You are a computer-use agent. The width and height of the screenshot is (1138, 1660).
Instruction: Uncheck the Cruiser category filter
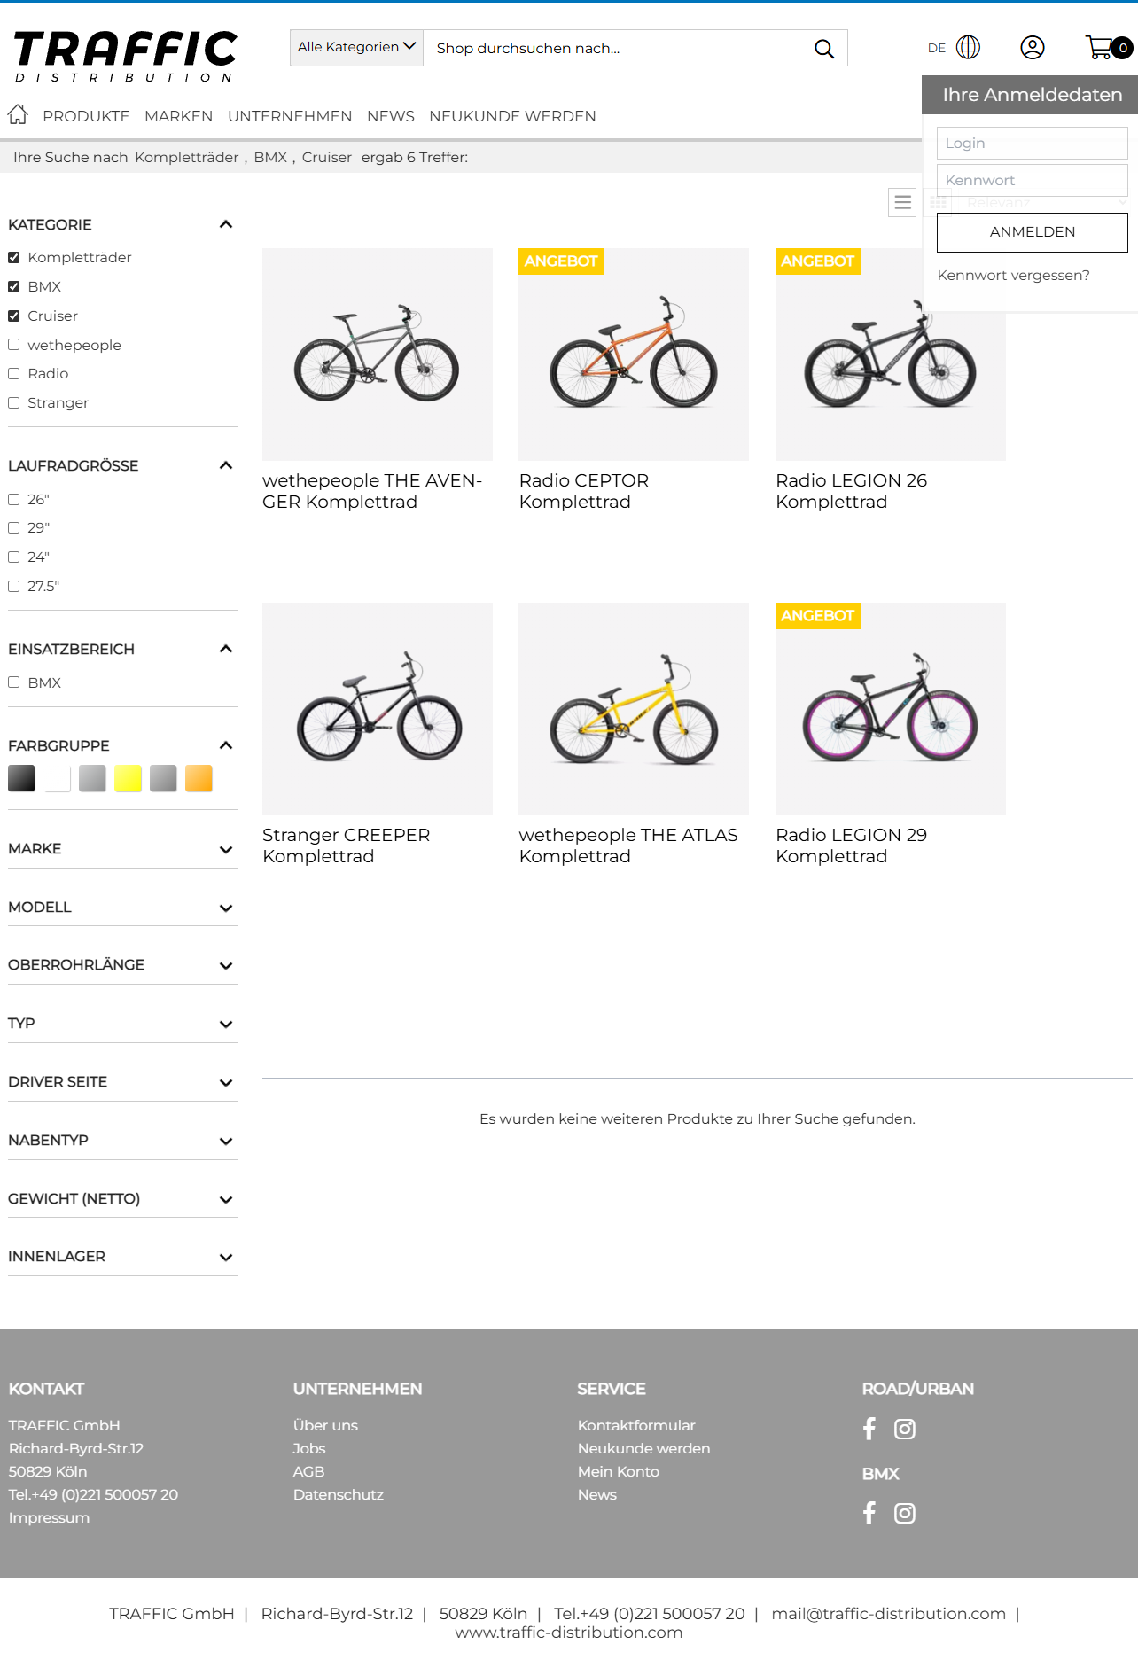click(14, 316)
